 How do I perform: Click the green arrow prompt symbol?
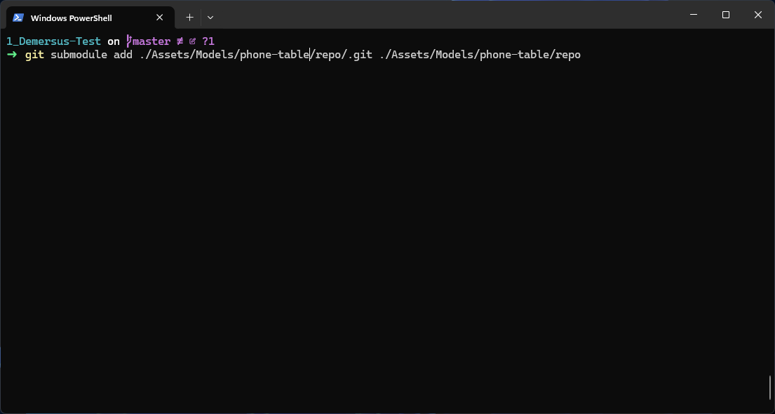pos(11,54)
